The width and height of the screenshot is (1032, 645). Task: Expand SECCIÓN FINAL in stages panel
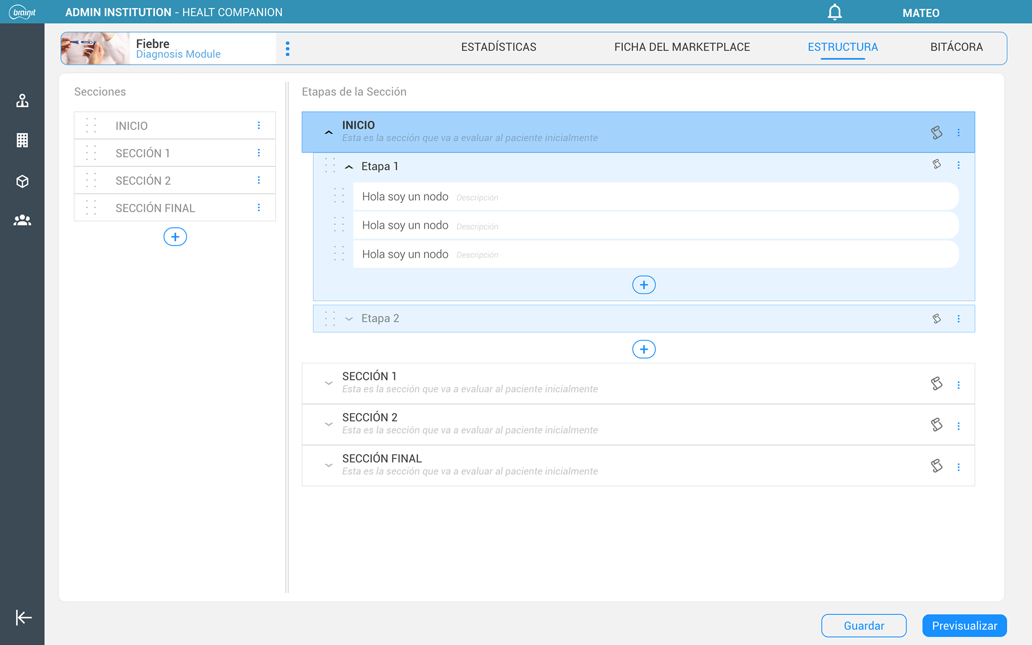coord(328,465)
